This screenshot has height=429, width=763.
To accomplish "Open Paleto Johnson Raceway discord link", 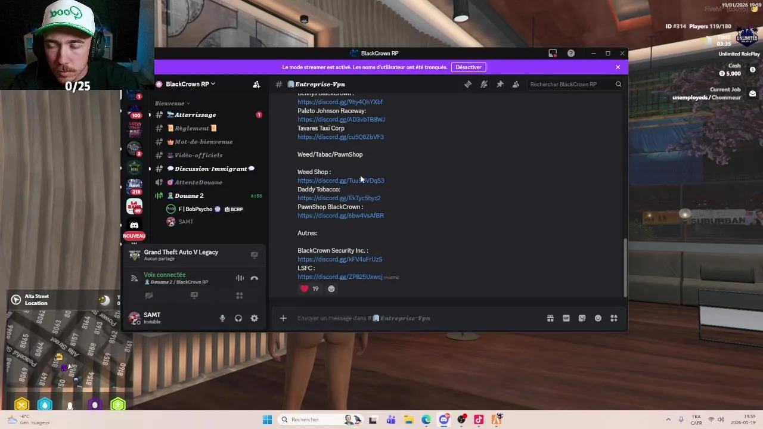I will pyautogui.click(x=341, y=120).
